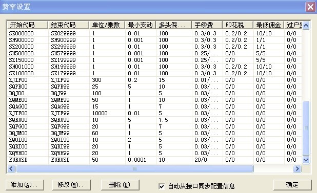
Task: Click the horizontal scrollbar thumb
Action: pyautogui.click(x=135, y=168)
